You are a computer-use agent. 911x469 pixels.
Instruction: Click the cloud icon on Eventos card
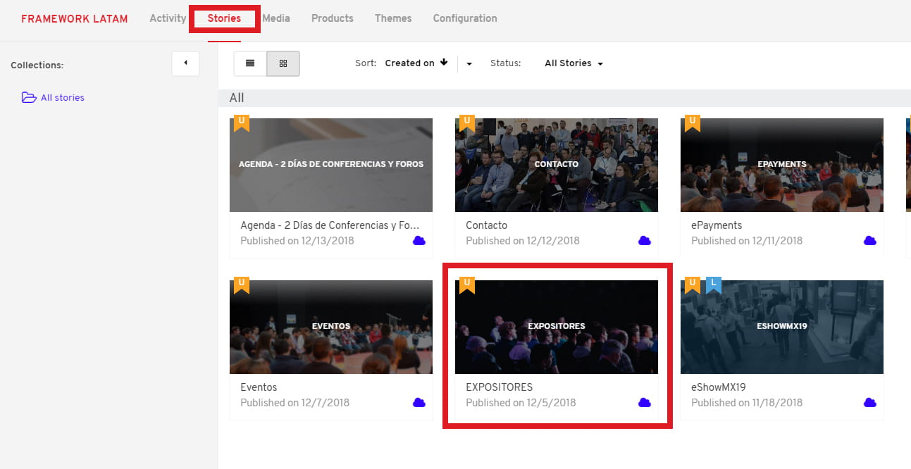pos(419,403)
